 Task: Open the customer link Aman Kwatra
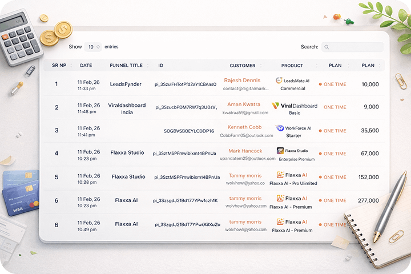[243, 104]
